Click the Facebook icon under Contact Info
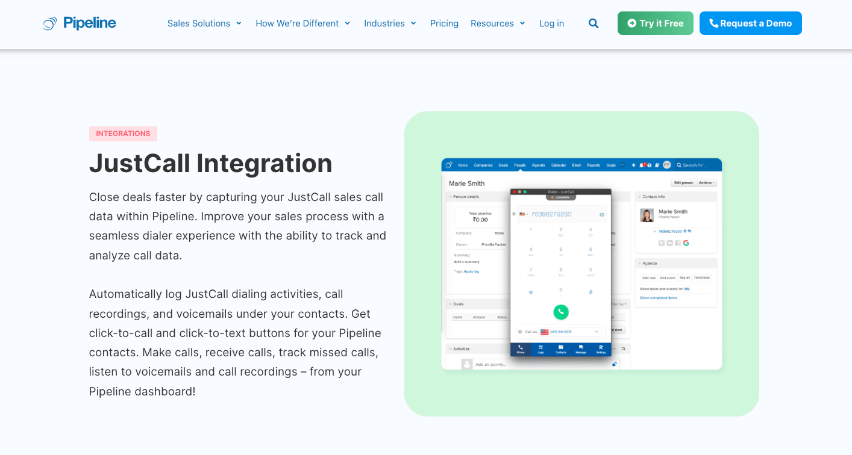The height and width of the screenshot is (455, 852). tap(678, 243)
